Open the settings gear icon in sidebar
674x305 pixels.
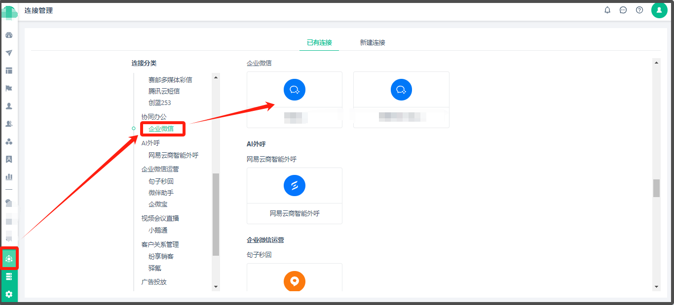point(9,294)
